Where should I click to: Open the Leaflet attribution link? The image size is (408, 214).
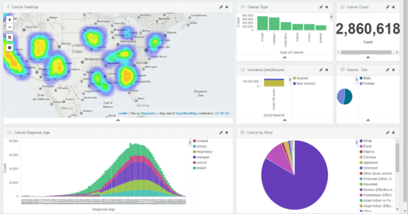tap(122, 113)
